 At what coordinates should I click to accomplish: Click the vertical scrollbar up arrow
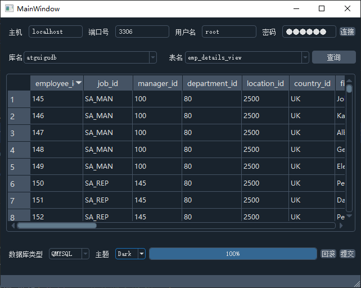pos(349,80)
